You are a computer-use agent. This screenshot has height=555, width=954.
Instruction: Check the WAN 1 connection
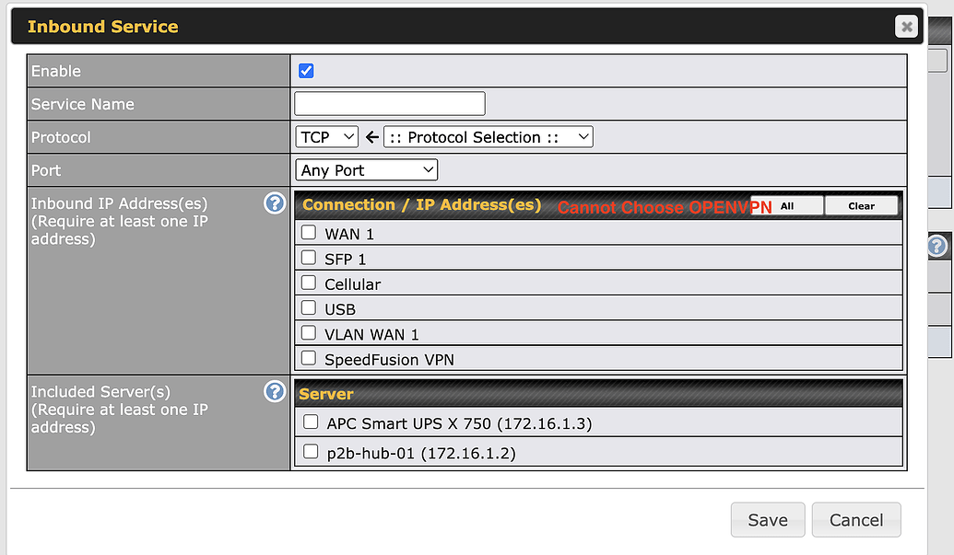[309, 233]
